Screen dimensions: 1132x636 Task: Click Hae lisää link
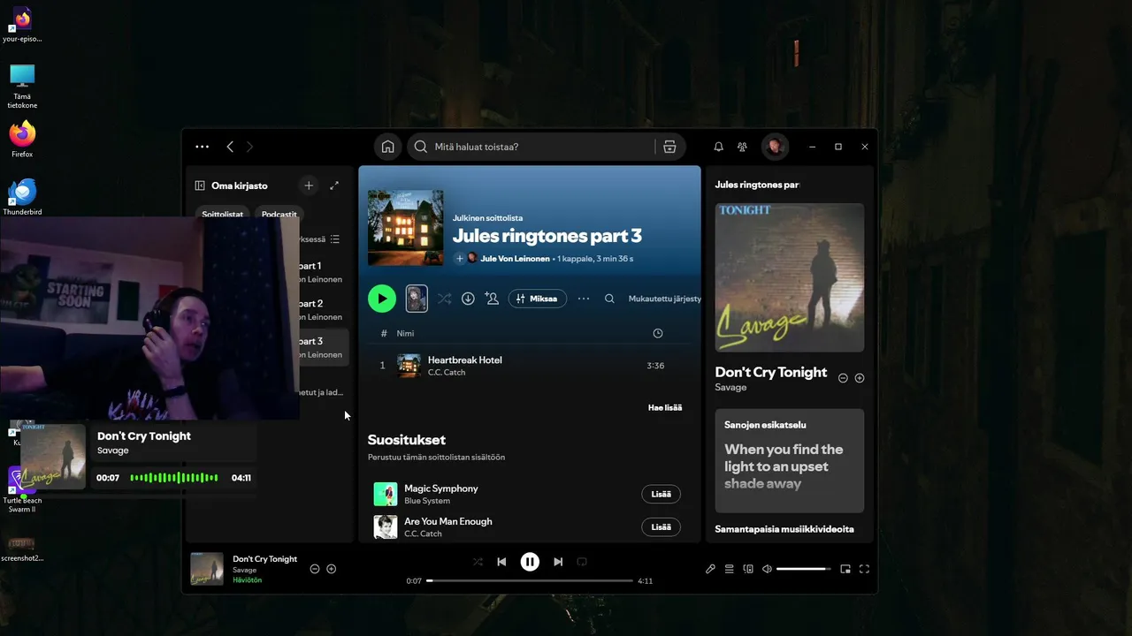pos(665,407)
